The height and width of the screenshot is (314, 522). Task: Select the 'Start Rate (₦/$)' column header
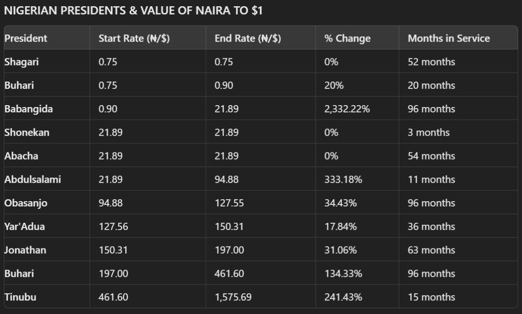[x=134, y=39]
